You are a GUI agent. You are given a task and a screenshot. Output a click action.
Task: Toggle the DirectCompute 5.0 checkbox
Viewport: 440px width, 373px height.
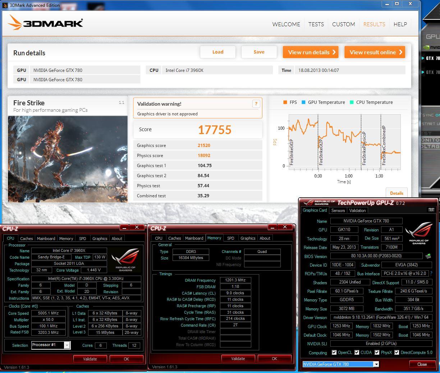coord(397,353)
